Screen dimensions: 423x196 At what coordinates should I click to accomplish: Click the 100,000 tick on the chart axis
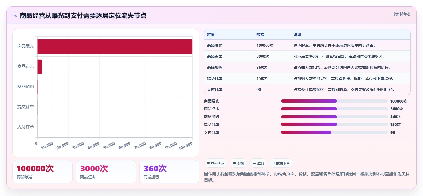185,146
